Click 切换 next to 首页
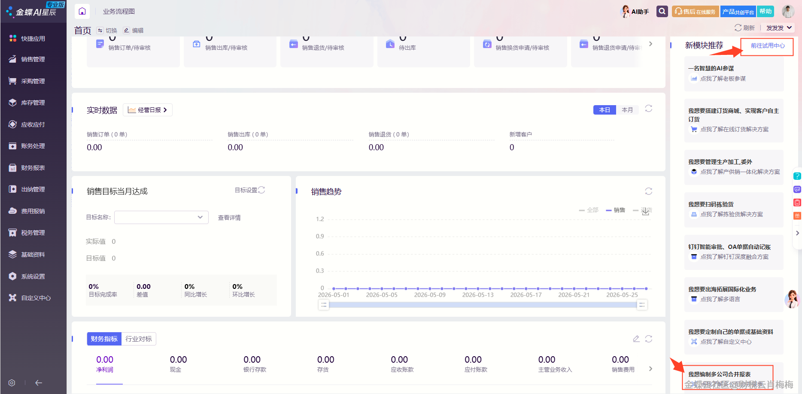Image resolution: width=802 pixels, height=394 pixels. pos(107,30)
